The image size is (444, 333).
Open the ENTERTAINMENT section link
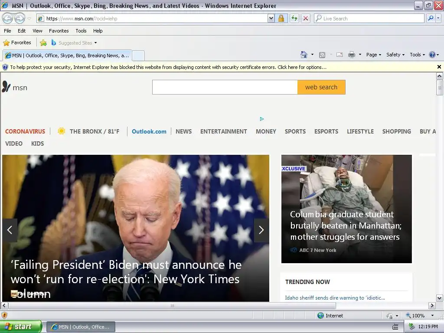point(223,131)
